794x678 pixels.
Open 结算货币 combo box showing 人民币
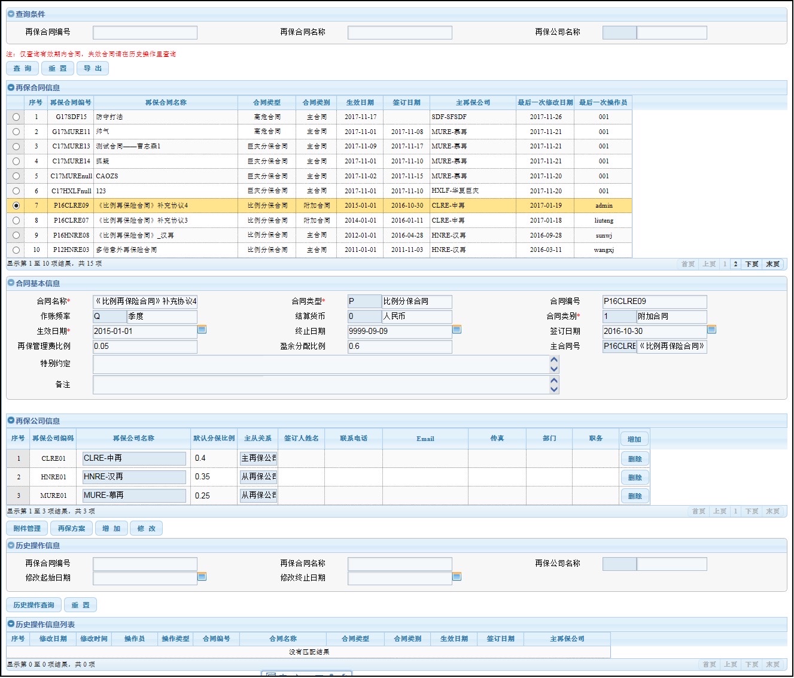pyautogui.click(x=417, y=317)
